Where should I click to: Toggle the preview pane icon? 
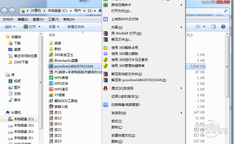pyautogui.click(x=213, y=27)
